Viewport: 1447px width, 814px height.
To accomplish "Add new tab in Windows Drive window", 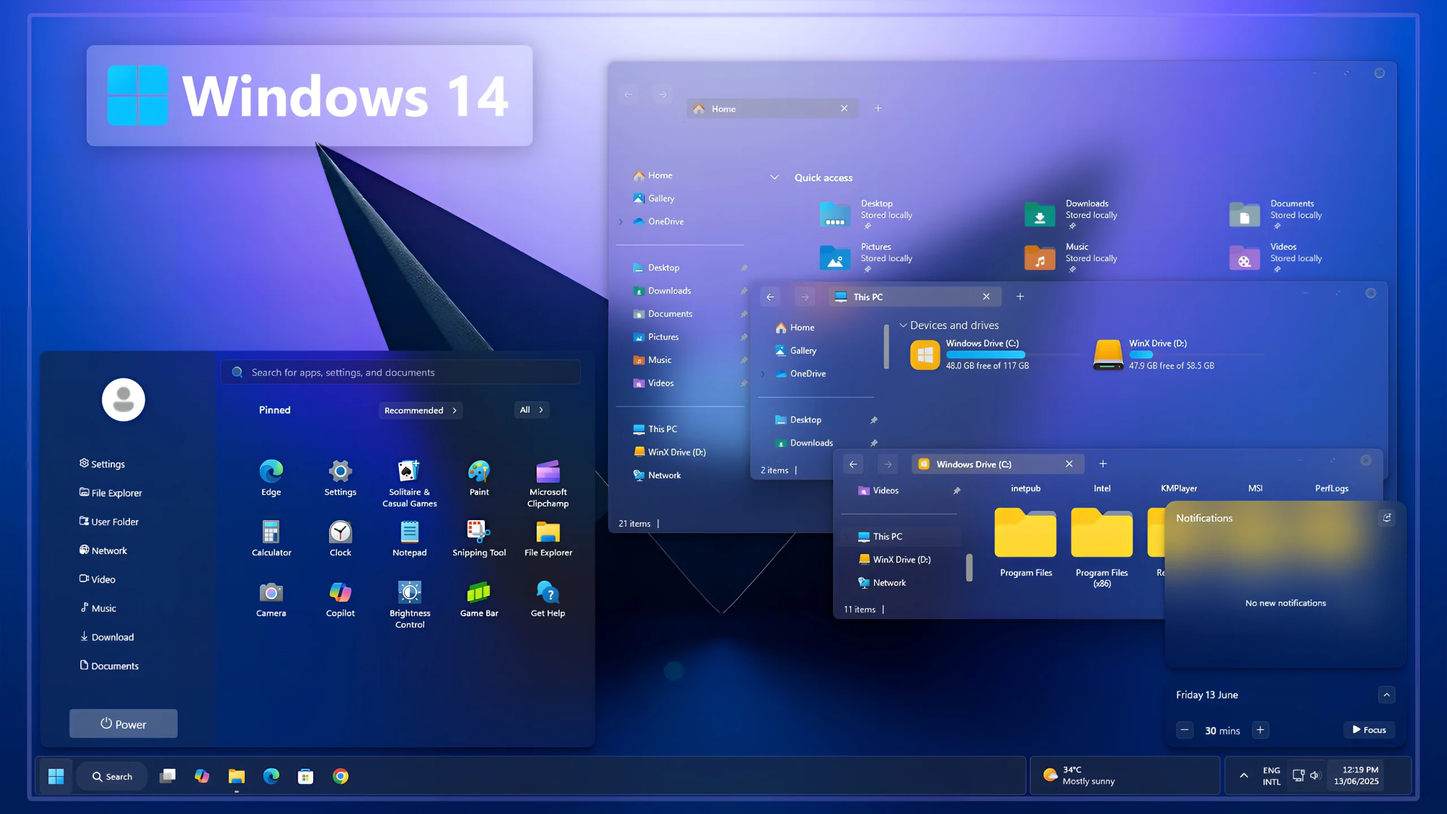I will tap(1102, 464).
